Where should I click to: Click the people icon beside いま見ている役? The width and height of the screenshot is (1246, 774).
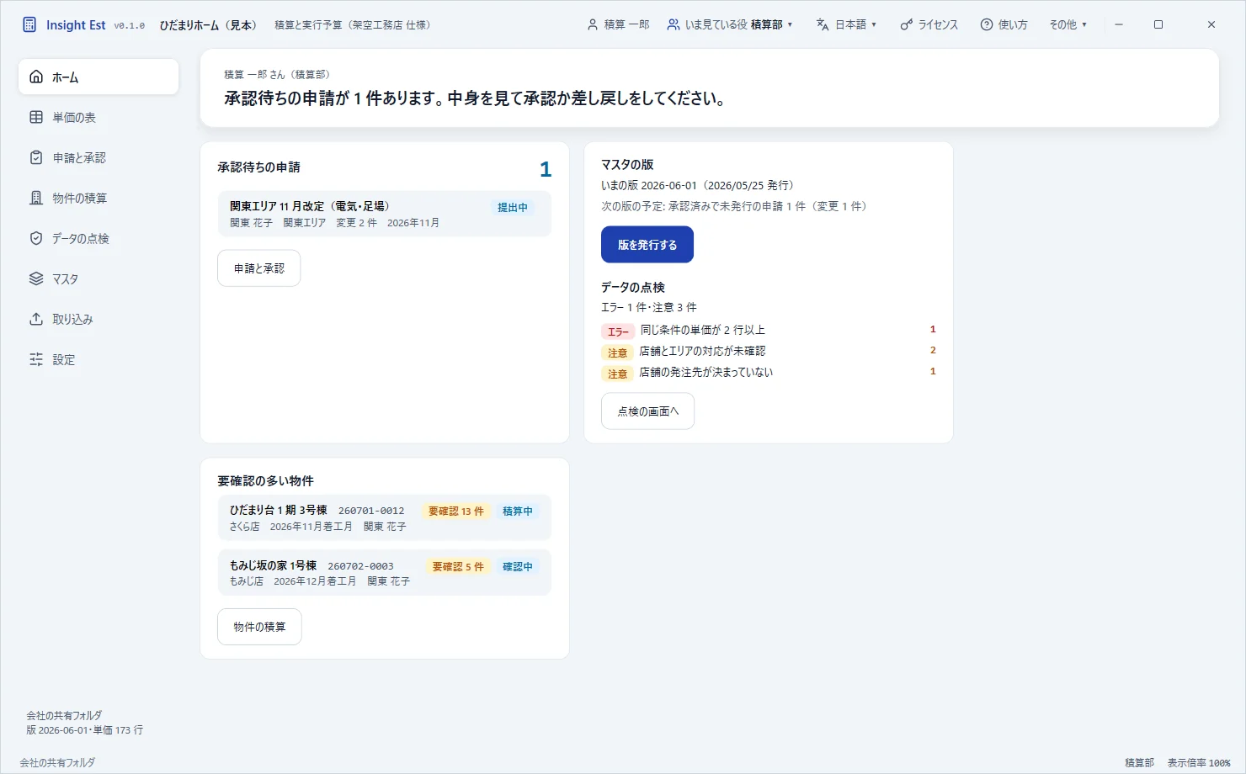point(674,24)
